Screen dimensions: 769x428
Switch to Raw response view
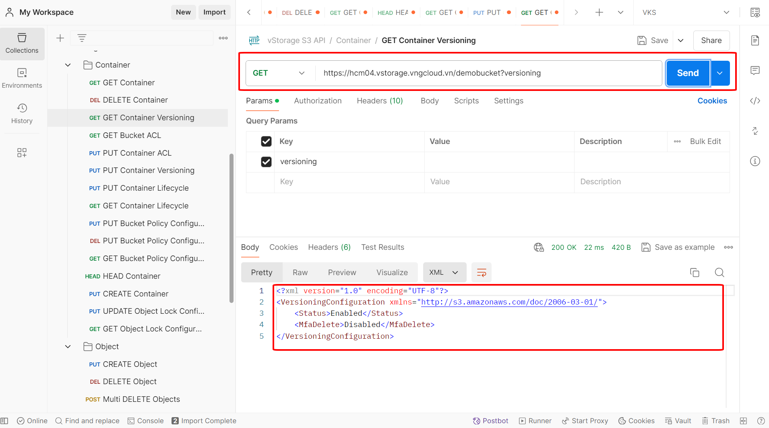coord(300,273)
